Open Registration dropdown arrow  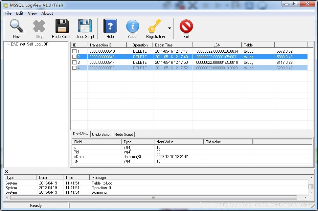(x=170, y=28)
